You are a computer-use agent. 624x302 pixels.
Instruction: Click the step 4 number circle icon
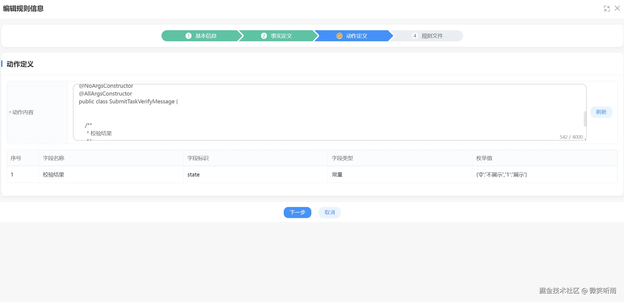pyautogui.click(x=415, y=36)
